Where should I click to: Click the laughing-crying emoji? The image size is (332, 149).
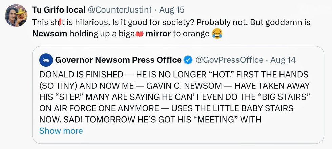[217, 34]
